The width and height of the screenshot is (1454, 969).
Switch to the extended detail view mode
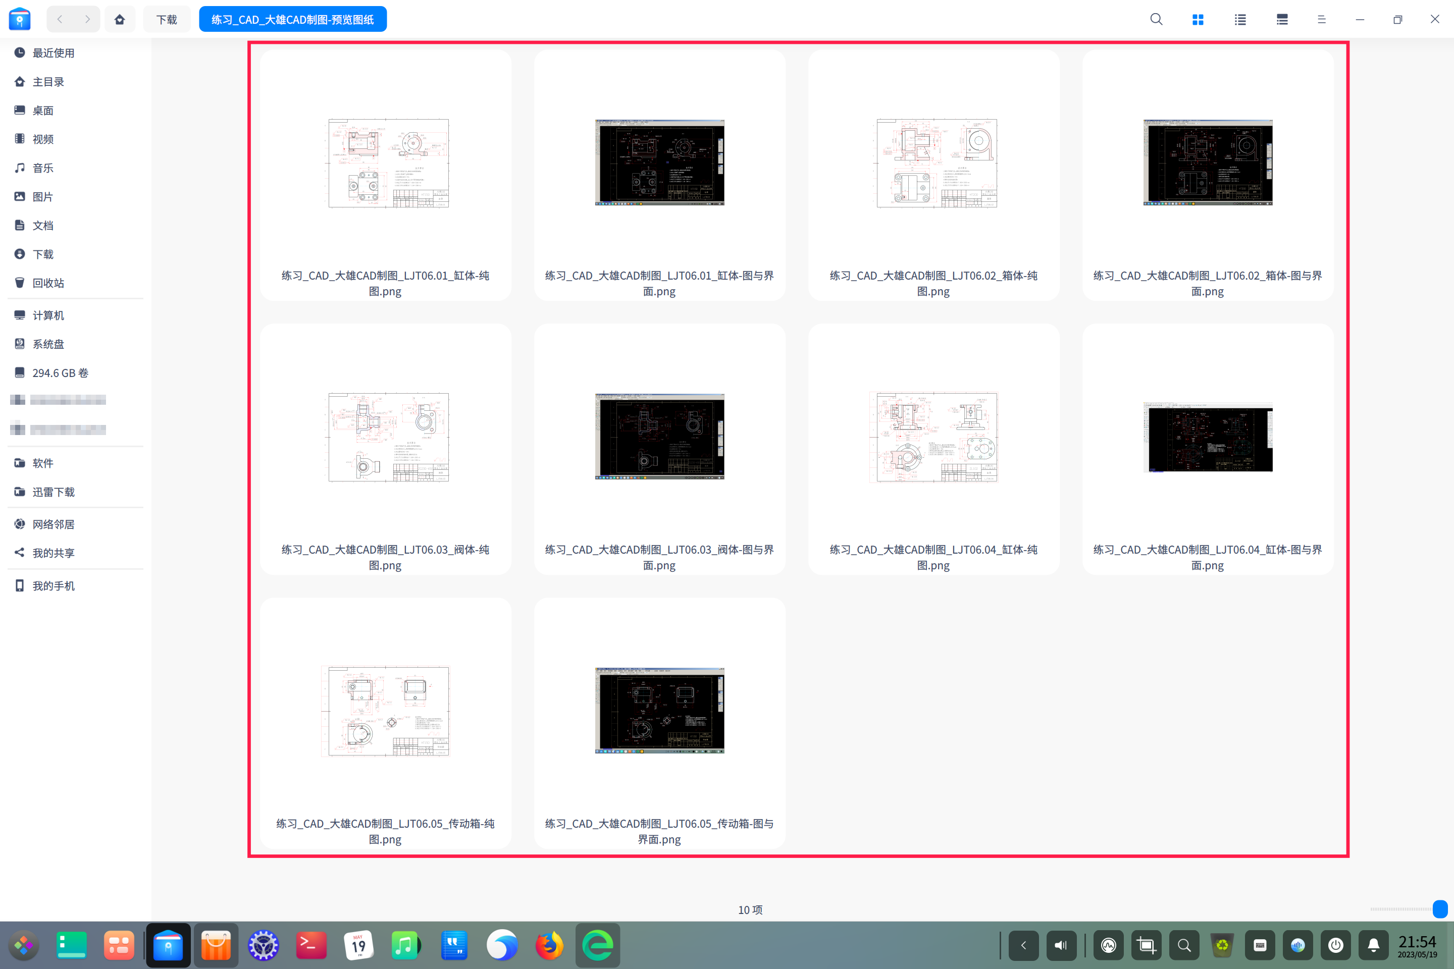(1281, 19)
